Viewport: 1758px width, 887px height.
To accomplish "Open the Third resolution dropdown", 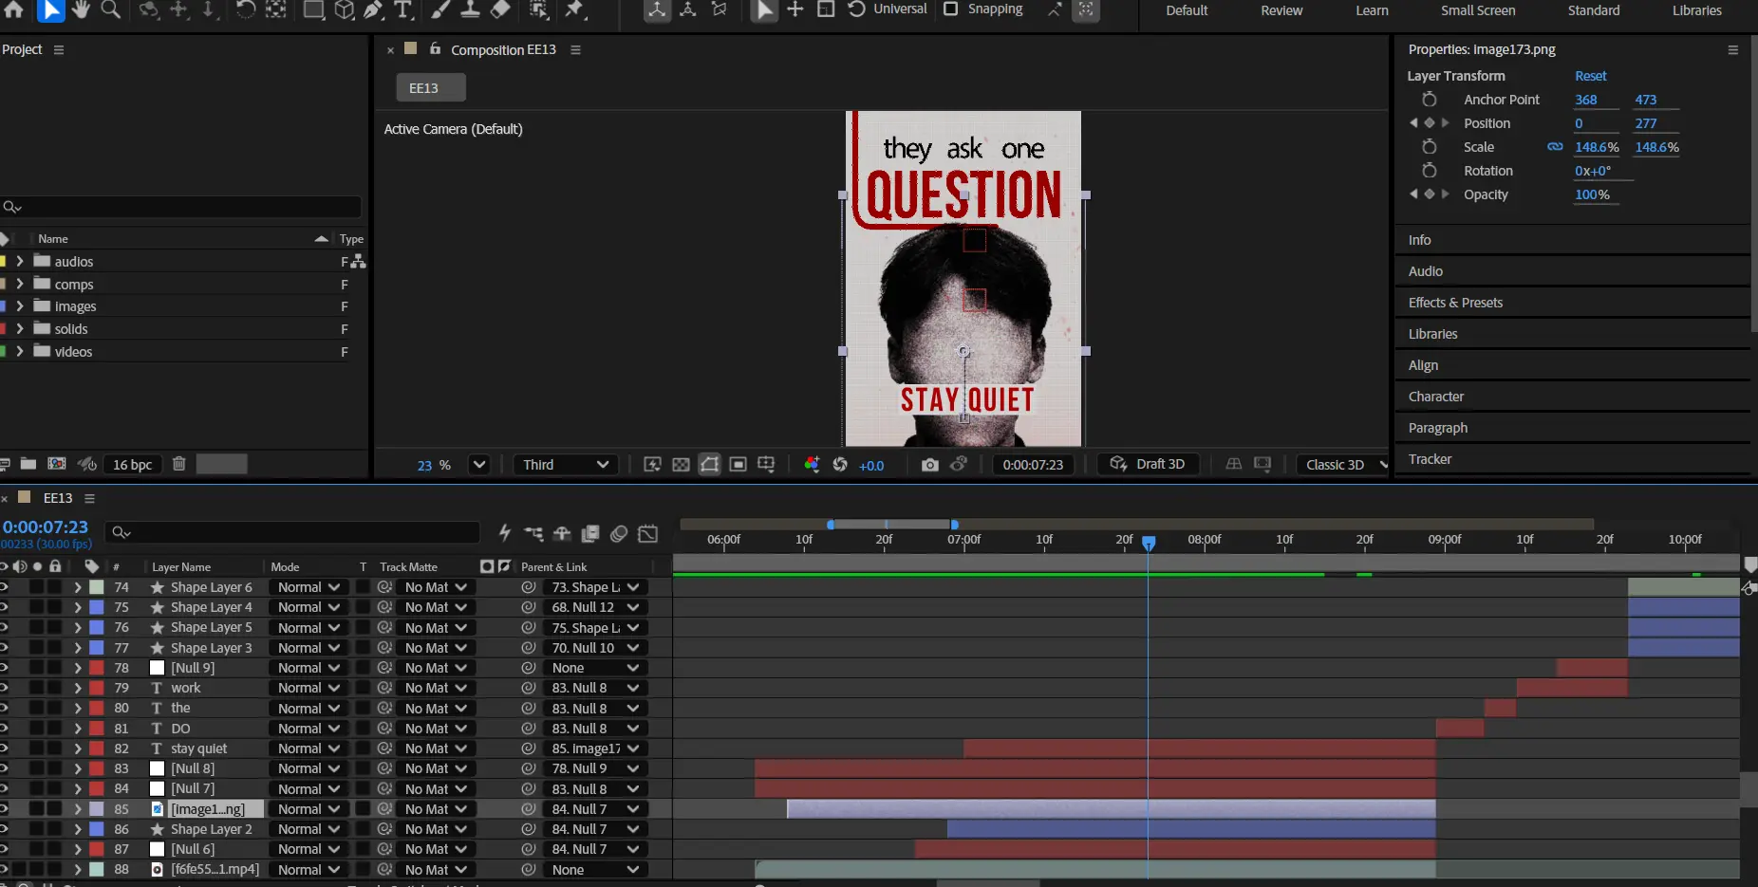I will tap(566, 464).
